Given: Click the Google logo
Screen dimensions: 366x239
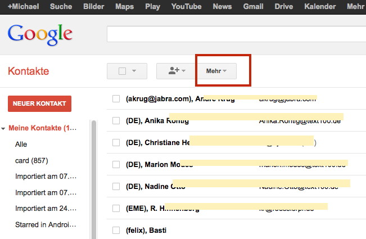Looking at the screenshot, I should coord(40,34).
